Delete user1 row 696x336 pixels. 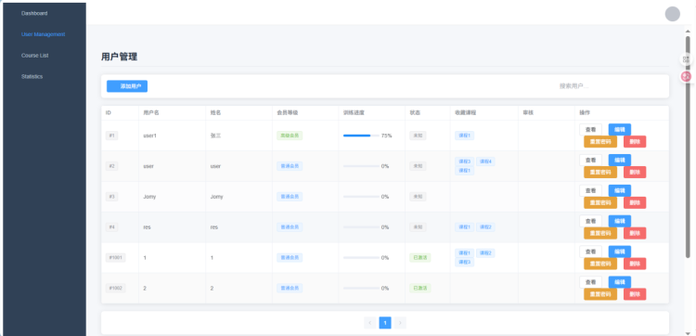pyautogui.click(x=635, y=142)
